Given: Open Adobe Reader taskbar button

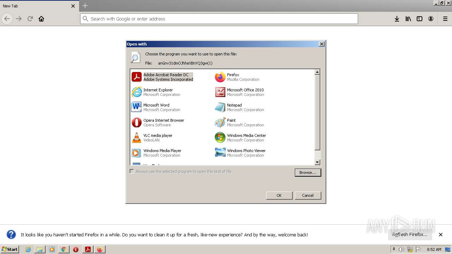Looking at the screenshot, I should [x=88, y=249].
